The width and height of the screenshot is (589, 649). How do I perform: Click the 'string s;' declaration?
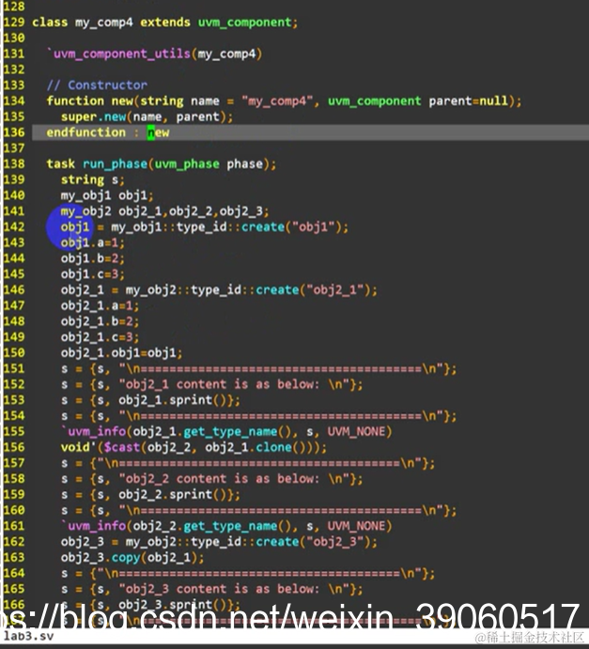pyautogui.click(x=92, y=179)
